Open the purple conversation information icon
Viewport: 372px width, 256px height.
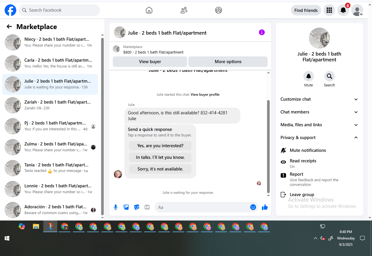262,32
